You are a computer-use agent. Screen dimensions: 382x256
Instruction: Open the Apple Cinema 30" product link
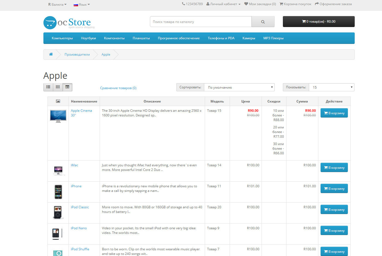pyautogui.click(x=81, y=113)
